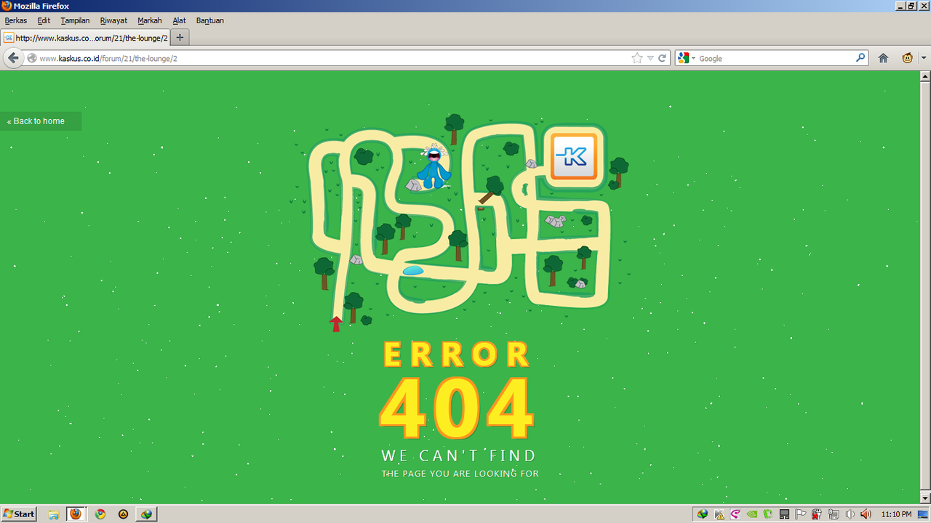This screenshot has width=931, height=523.
Task: Reload the page with the refresh icon
Action: tap(663, 58)
